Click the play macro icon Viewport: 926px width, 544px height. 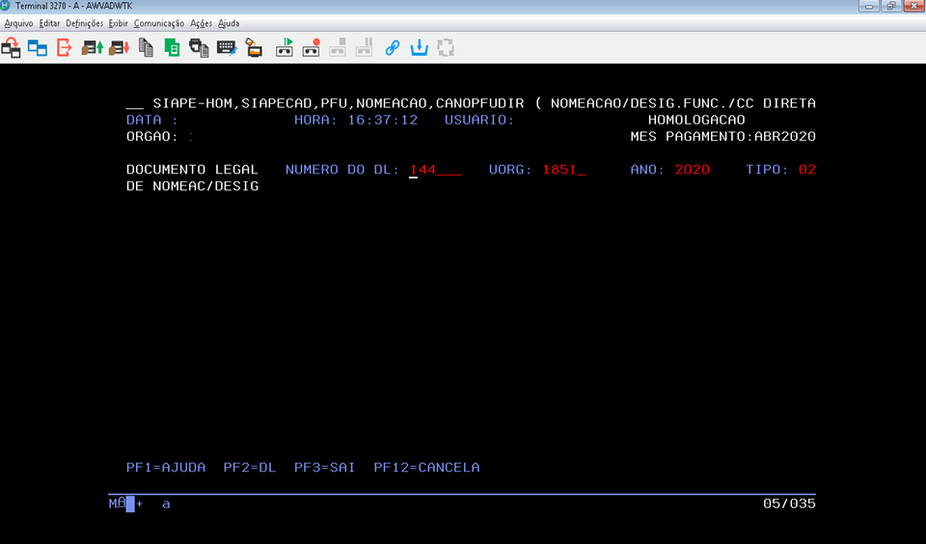[285, 46]
